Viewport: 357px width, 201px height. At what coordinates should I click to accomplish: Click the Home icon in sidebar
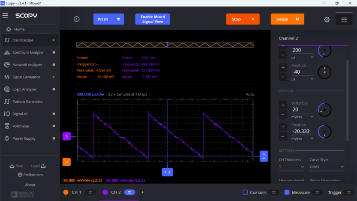tap(9, 29)
